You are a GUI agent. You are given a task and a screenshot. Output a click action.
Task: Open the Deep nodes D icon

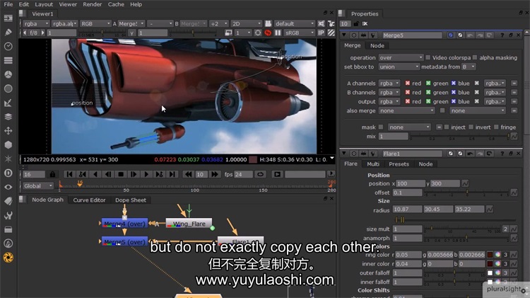pyautogui.click(x=8, y=173)
